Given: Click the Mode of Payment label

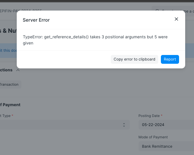Looking at the screenshot, I should [x=153, y=137].
